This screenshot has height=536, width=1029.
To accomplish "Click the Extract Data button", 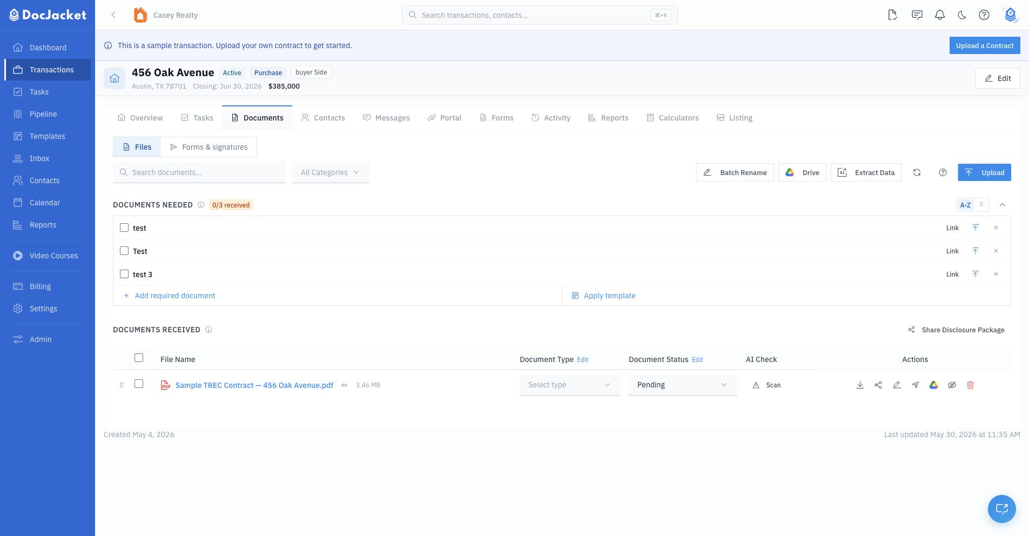I will point(866,172).
